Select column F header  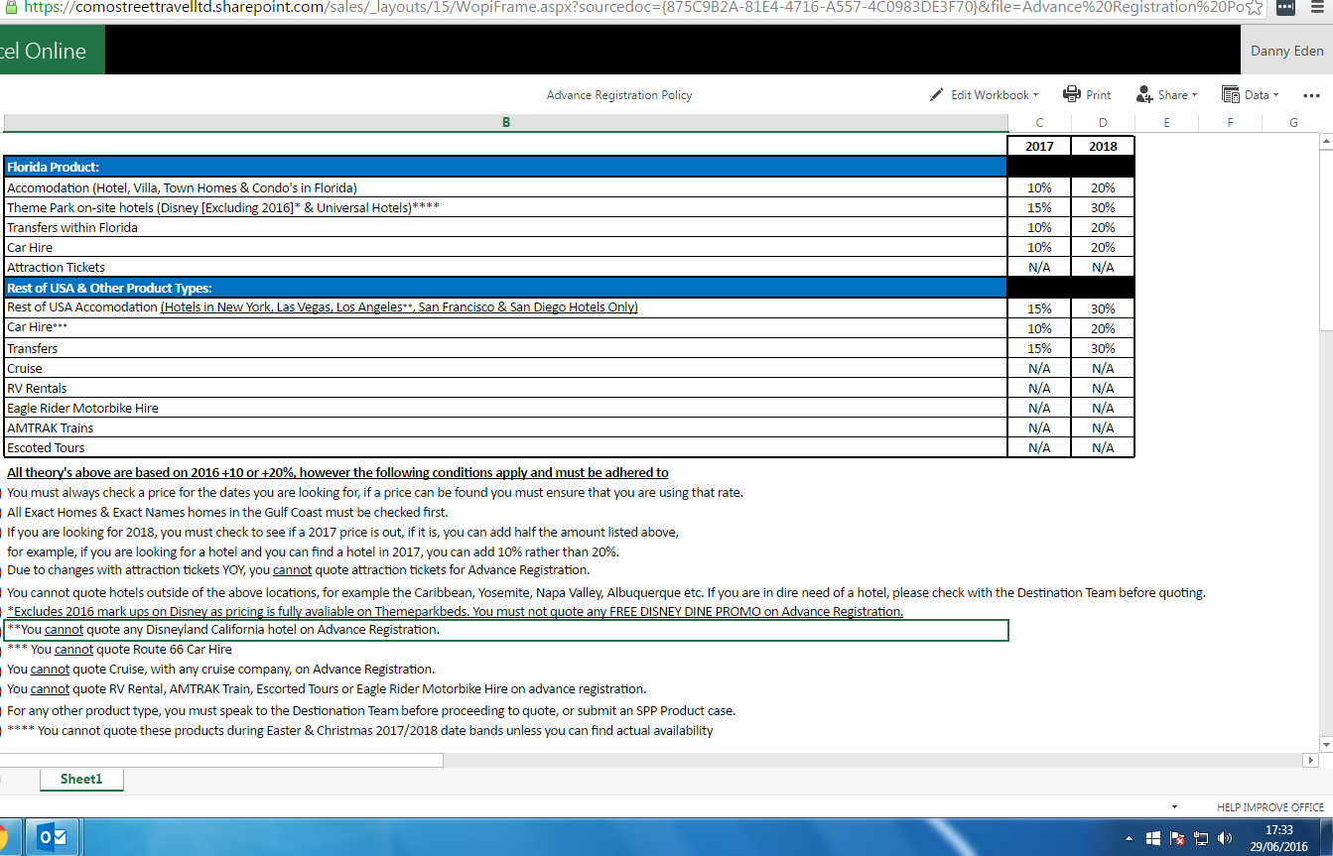1230,123
